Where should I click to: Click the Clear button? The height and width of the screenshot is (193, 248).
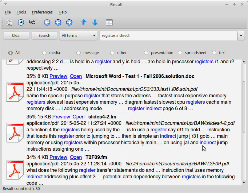(x=16, y=36)
